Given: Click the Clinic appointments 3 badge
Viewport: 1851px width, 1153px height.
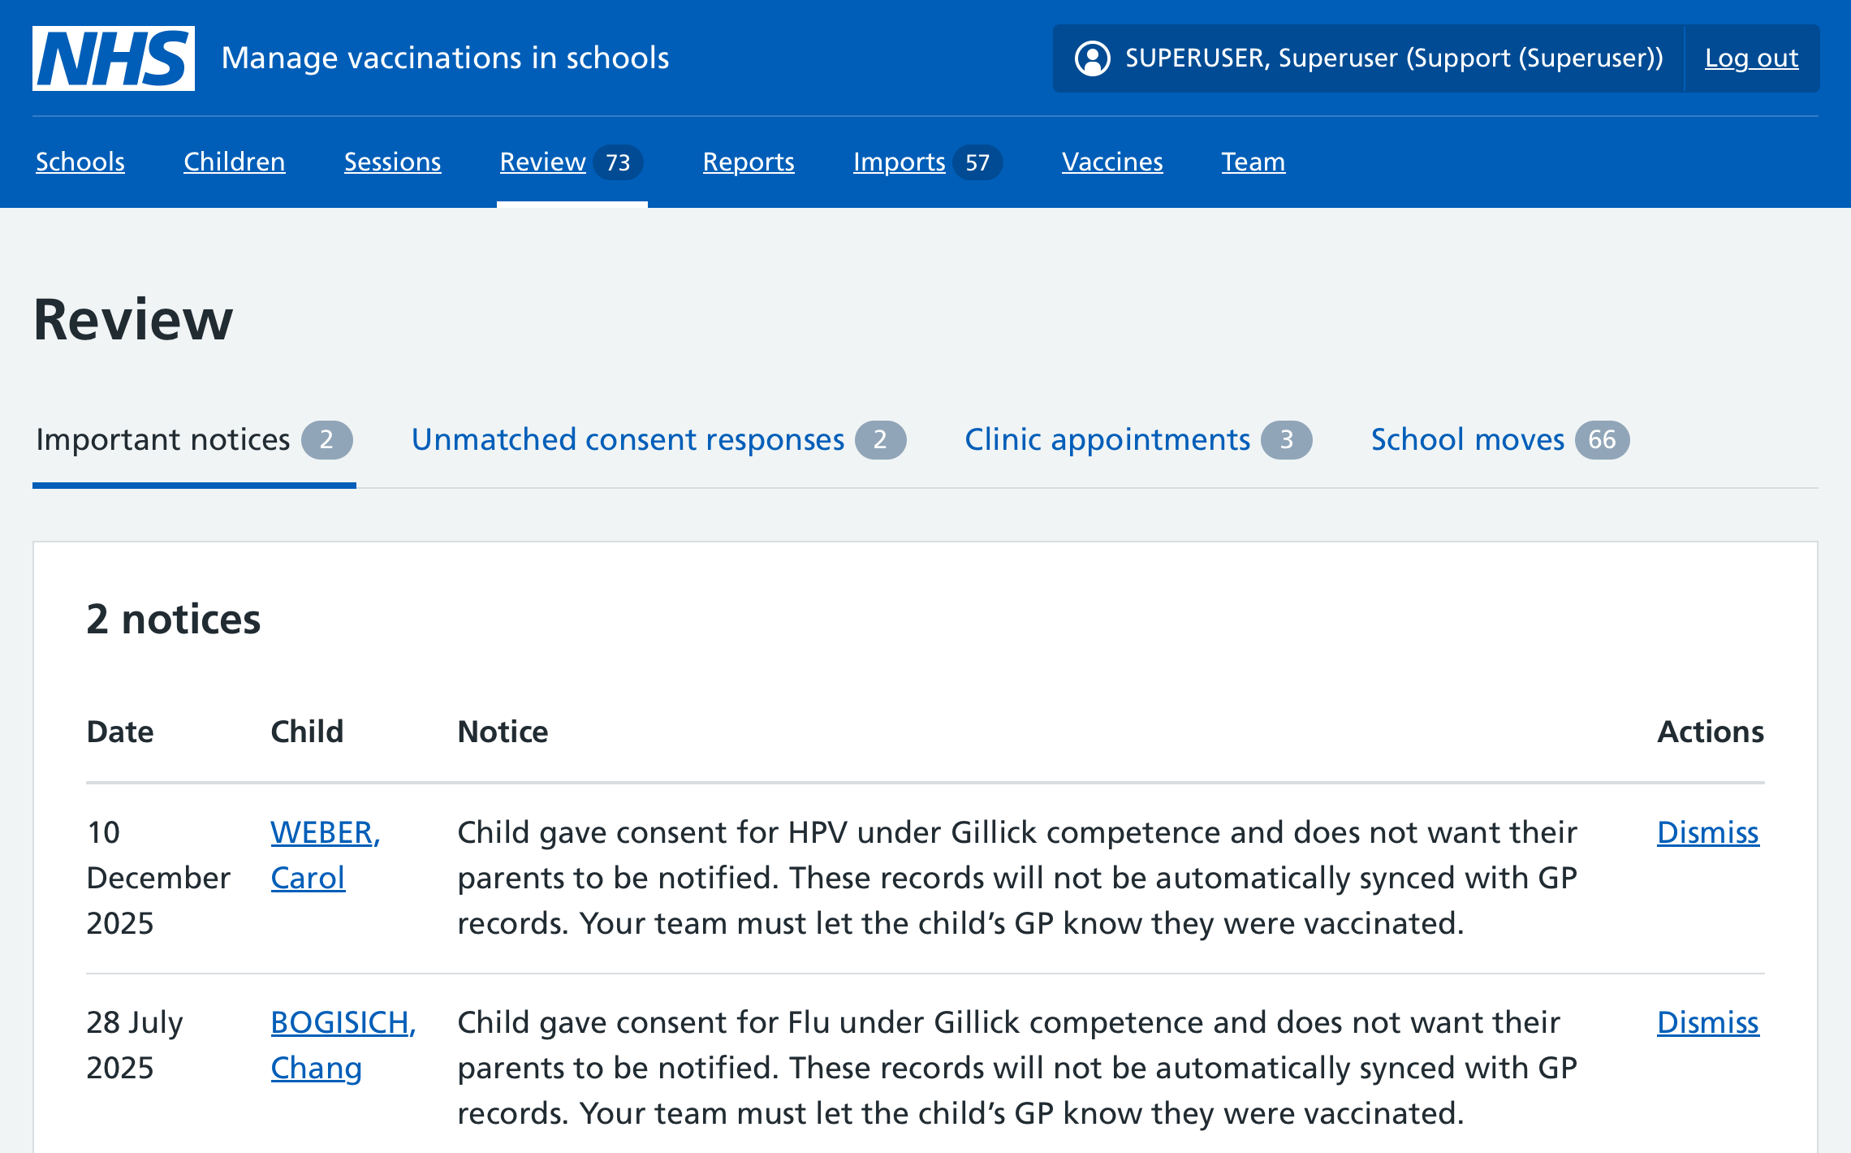Looking at the screenshot, I should pyautogui.click(x=1287, y=440).
